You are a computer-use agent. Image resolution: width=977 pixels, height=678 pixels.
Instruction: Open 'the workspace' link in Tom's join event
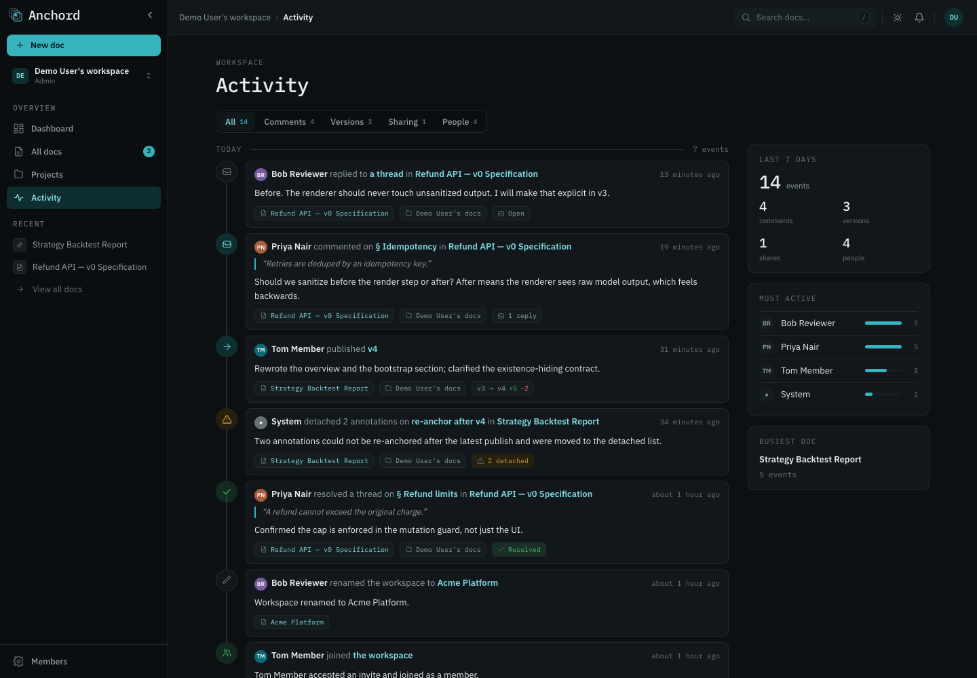pyautogui.click(x=383, y=656)
